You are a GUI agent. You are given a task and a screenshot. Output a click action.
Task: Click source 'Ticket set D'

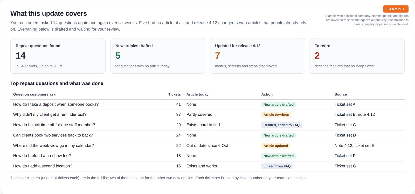coord(345,135)
